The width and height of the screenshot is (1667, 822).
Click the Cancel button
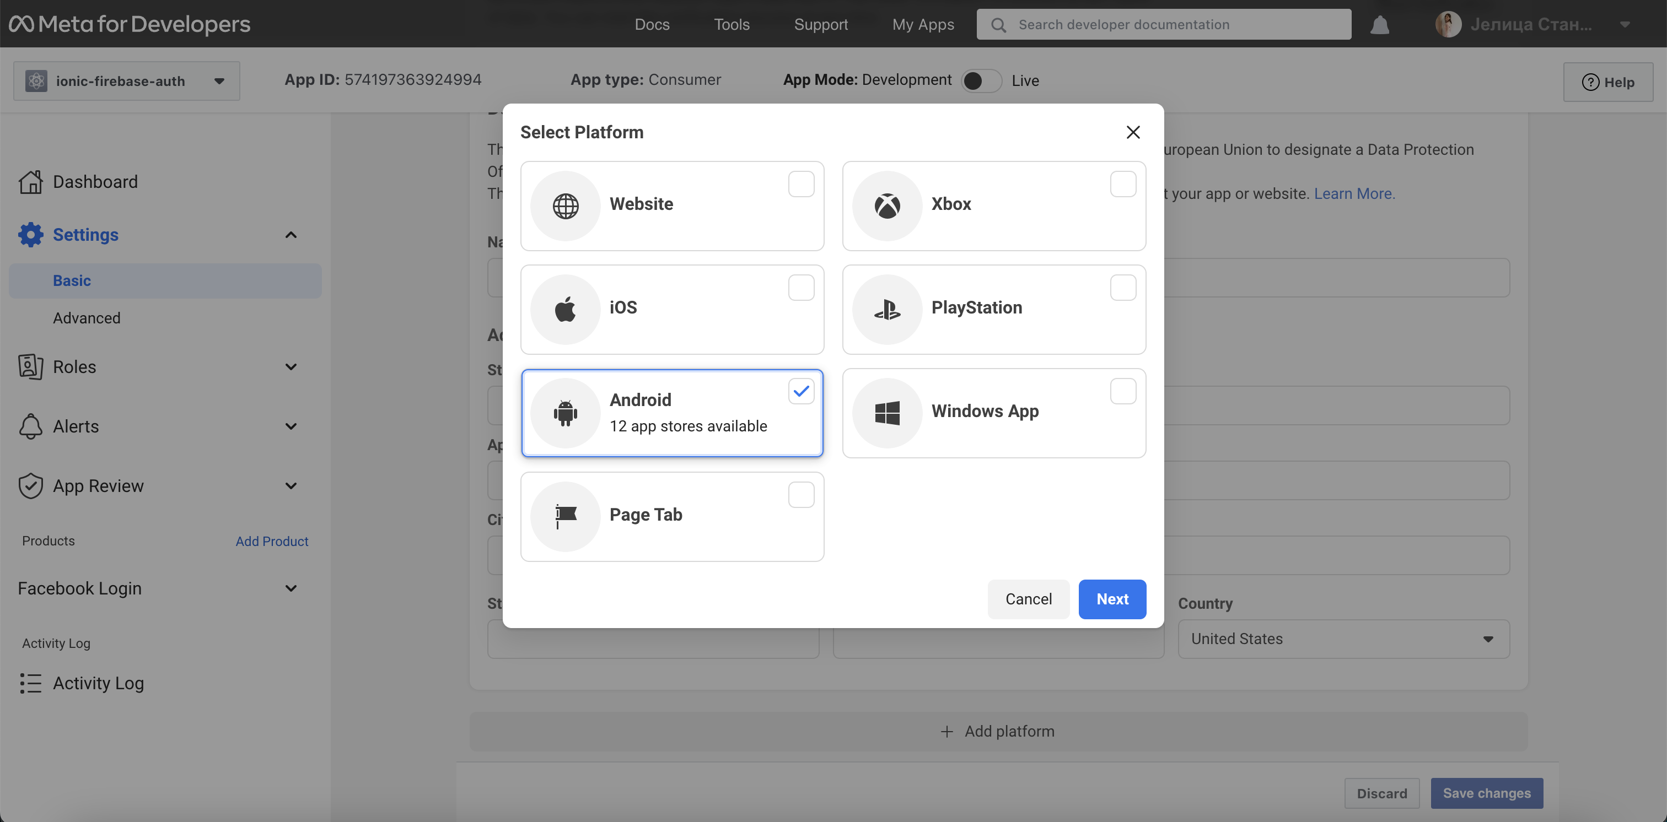click(1028, 599)
